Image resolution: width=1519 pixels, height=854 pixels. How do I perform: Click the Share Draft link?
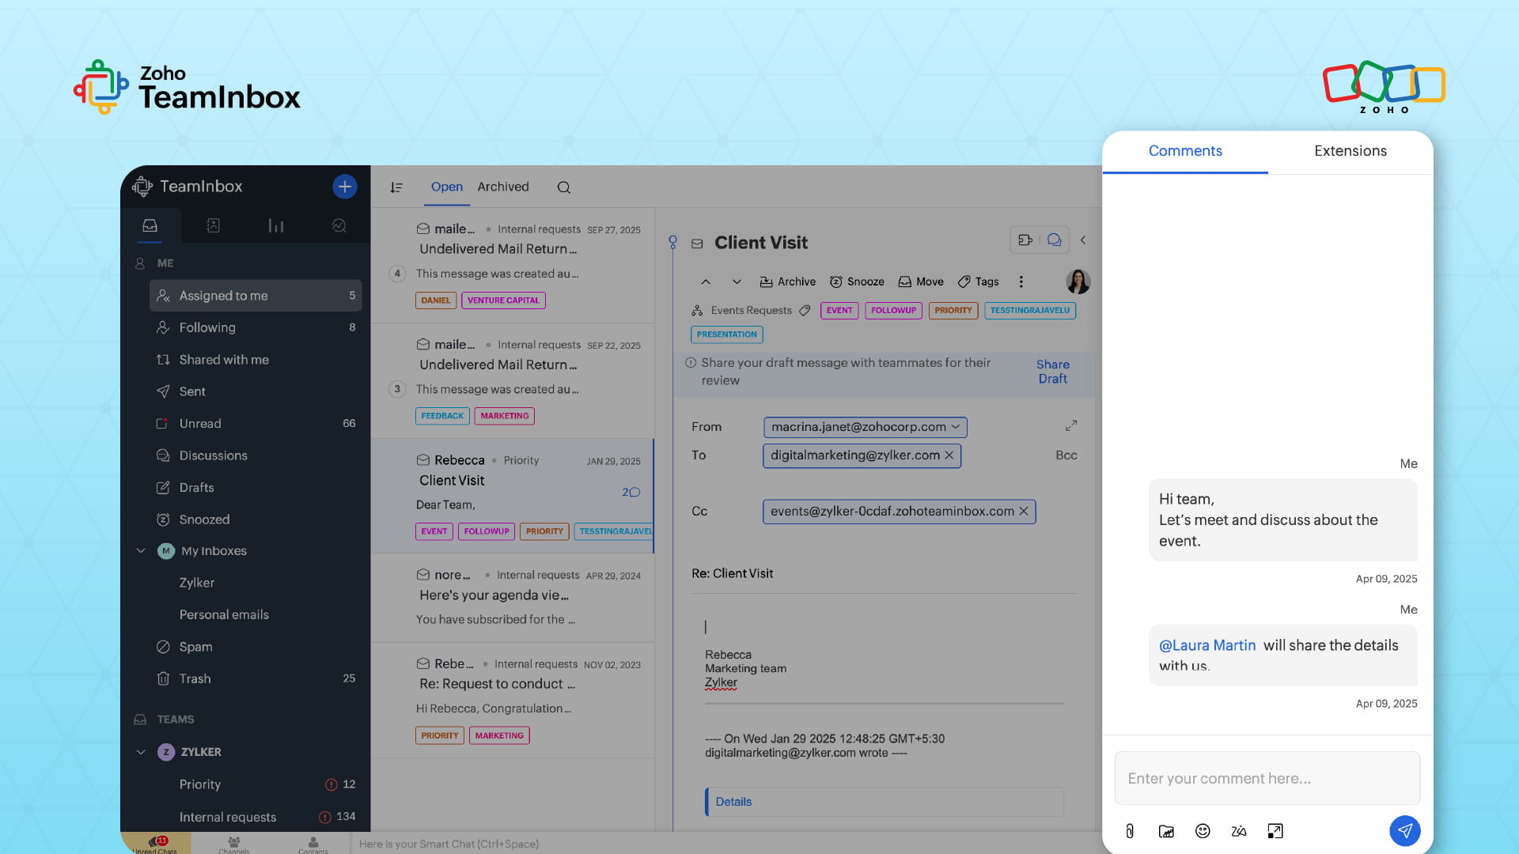point(1052,372)
